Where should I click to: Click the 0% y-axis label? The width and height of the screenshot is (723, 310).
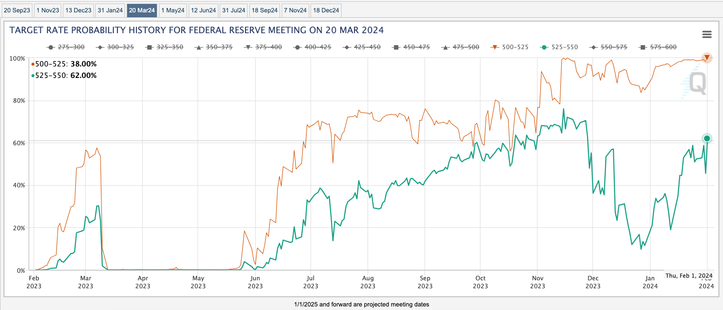point(21,271)
